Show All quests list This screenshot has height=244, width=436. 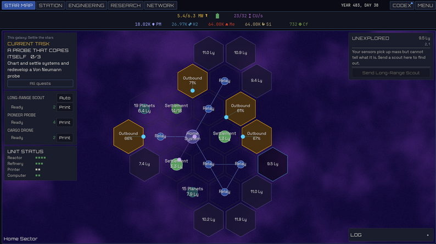pyautogui.click(x=40, y=84)
